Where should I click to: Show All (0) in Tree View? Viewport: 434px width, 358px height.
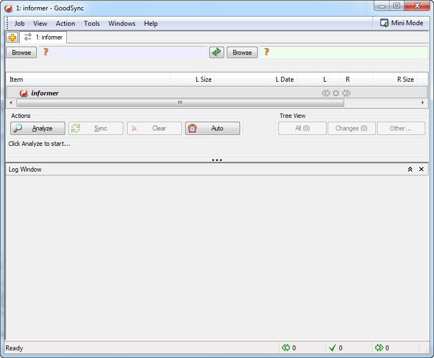click(x=302, y=128)
